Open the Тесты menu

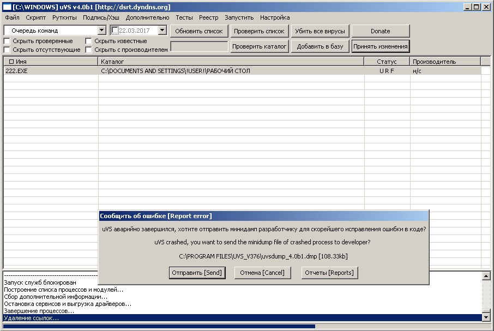tap(184, 17)
